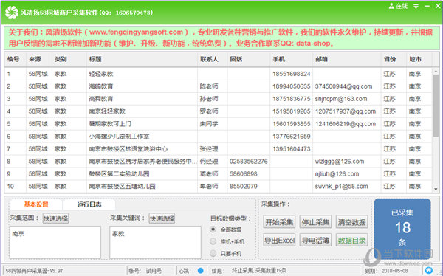Stop collecting with 停止采集 button

[x=315, y=222]
